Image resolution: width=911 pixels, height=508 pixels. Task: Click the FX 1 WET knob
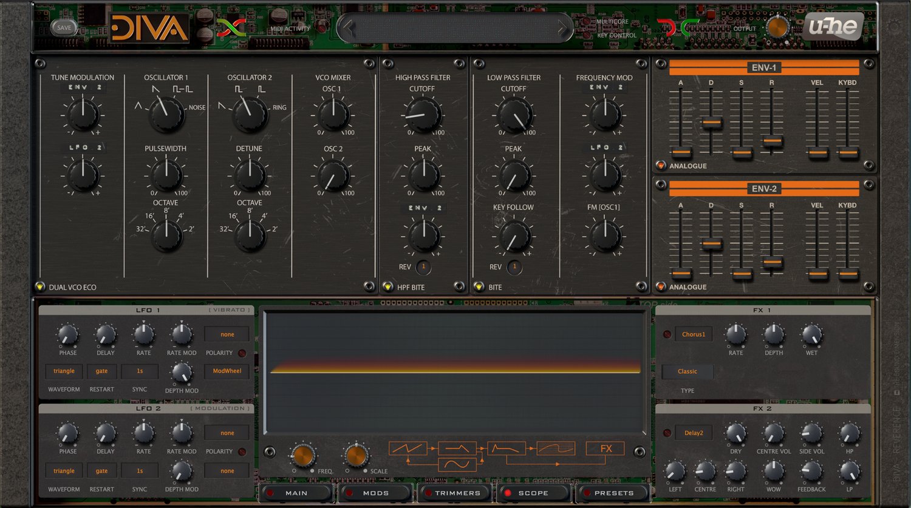[x=812, y=334]
